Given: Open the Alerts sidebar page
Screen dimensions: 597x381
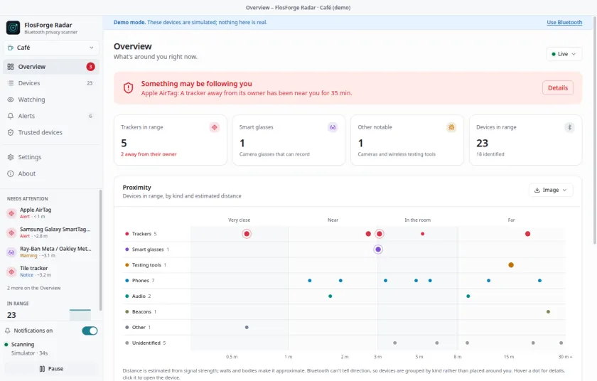Looking at the screenshot, I should [x=51, y=116].
